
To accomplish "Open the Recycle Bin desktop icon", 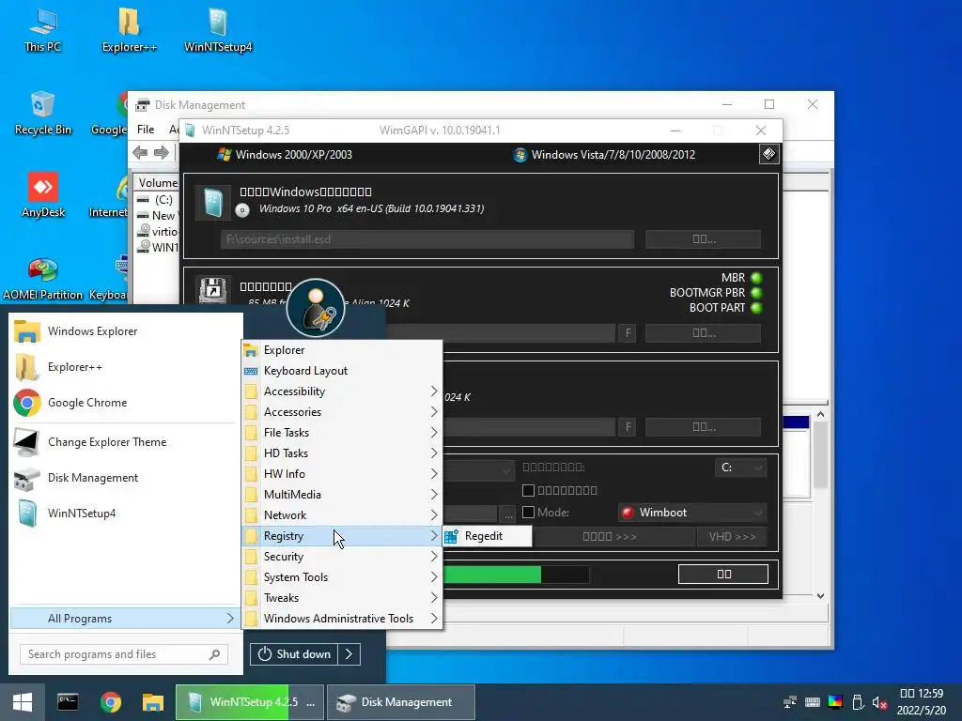I will tap(43, 114).
